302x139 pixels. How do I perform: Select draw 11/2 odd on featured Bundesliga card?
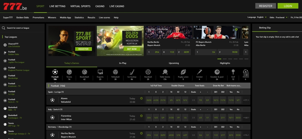168,52
